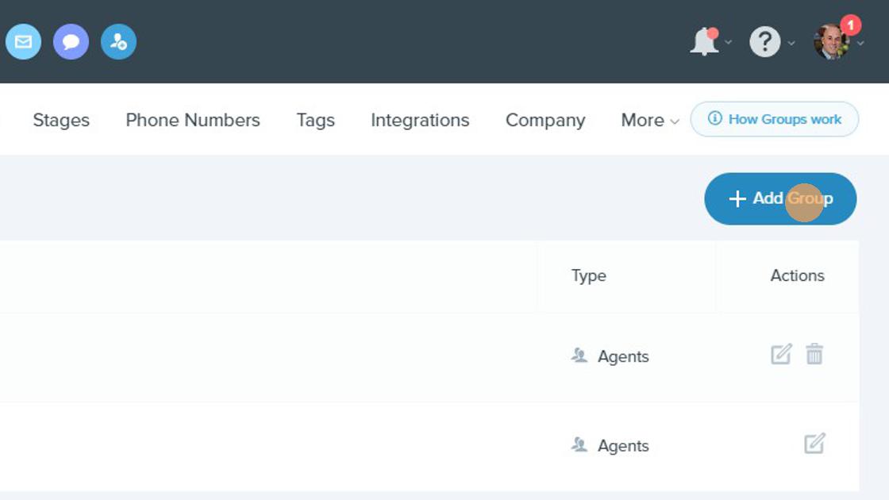This screenshot has width=889, height=500.
Task: Click the Type column header
Action: [588, 275]
